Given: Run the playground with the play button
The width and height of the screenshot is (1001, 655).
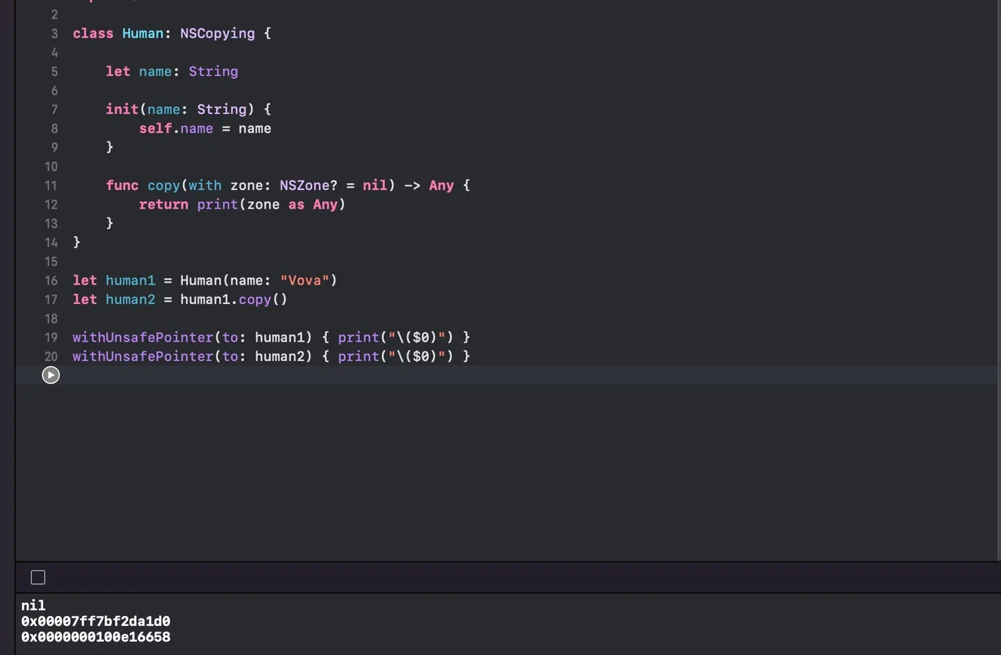Looking at the screenshot, I should coord(51,375).
